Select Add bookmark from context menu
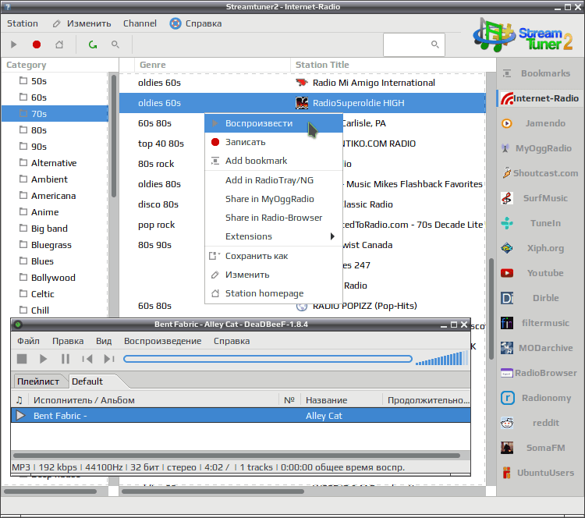 click(274, 161)
